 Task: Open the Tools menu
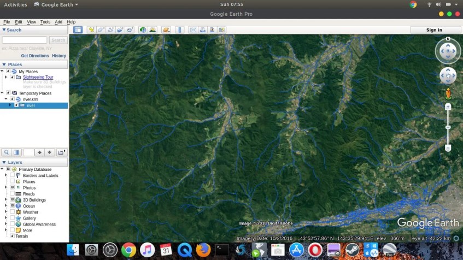[45, 22]
